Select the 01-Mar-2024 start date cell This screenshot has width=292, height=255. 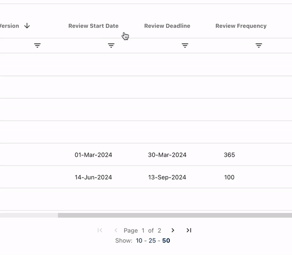tap(93, 155)
